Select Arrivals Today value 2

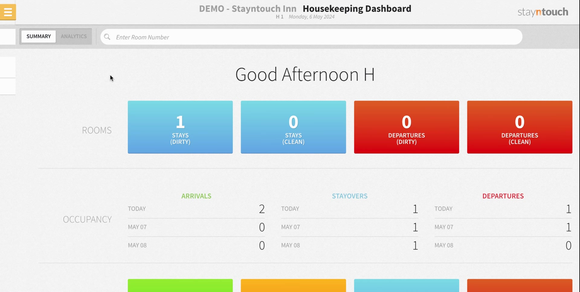pos(262,209)
